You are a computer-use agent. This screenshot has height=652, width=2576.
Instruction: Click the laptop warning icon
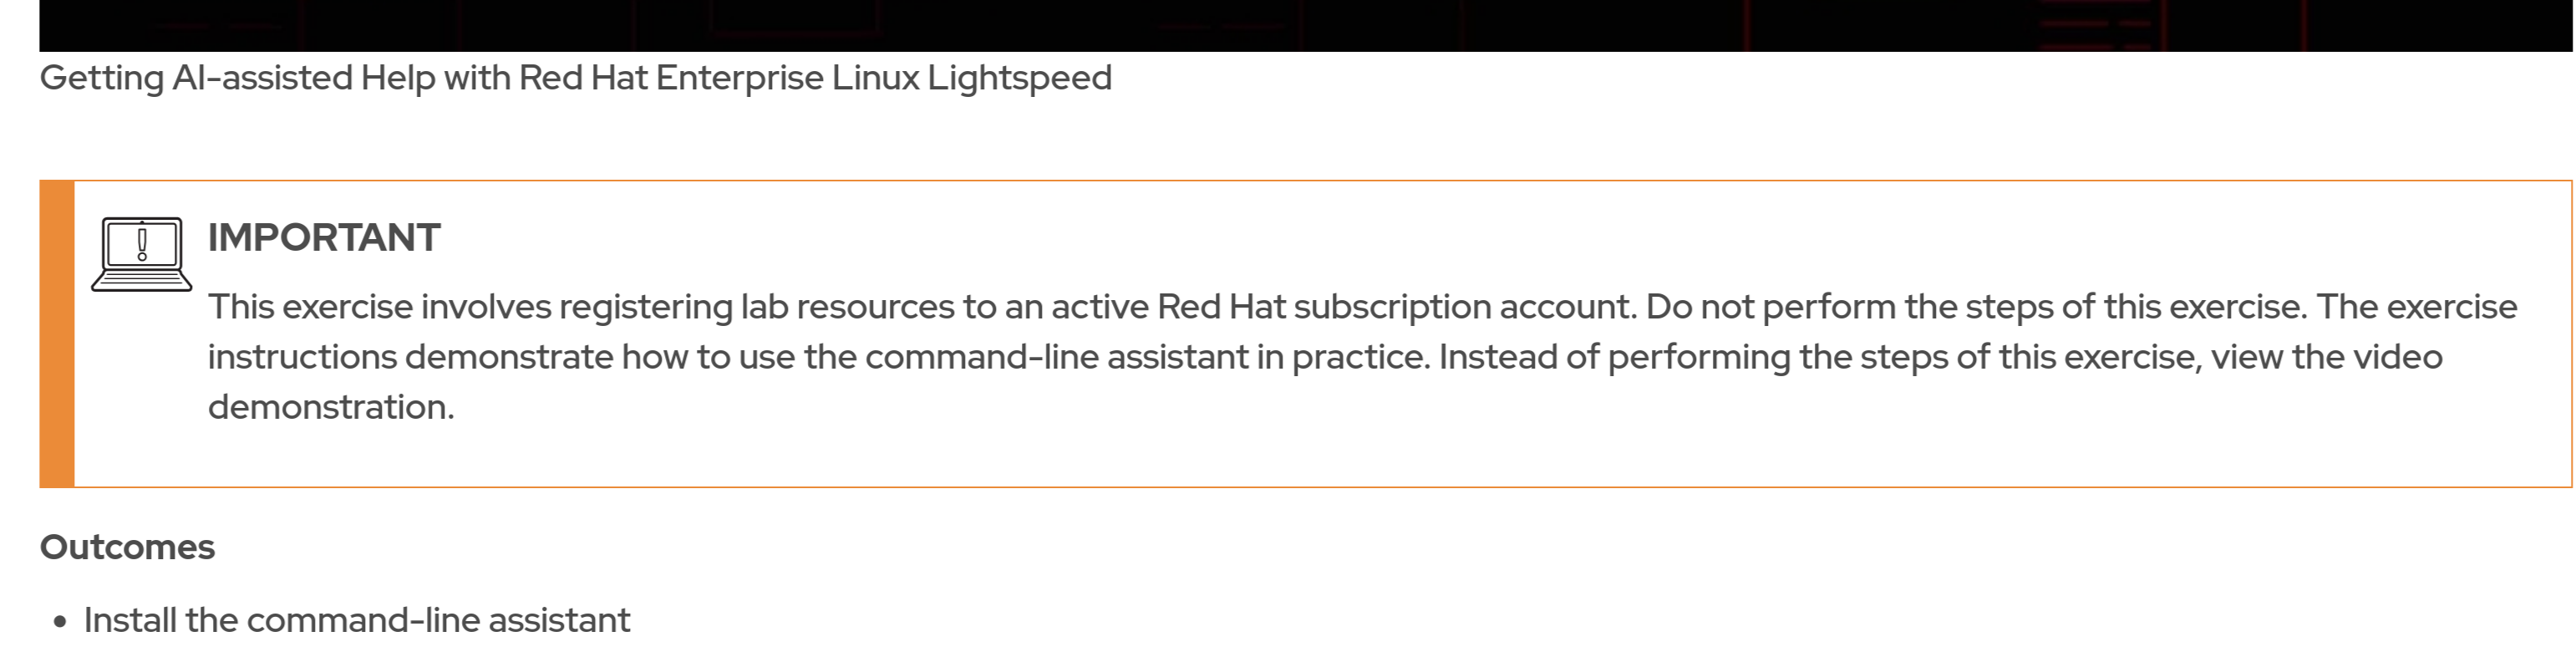click(141, 254)
